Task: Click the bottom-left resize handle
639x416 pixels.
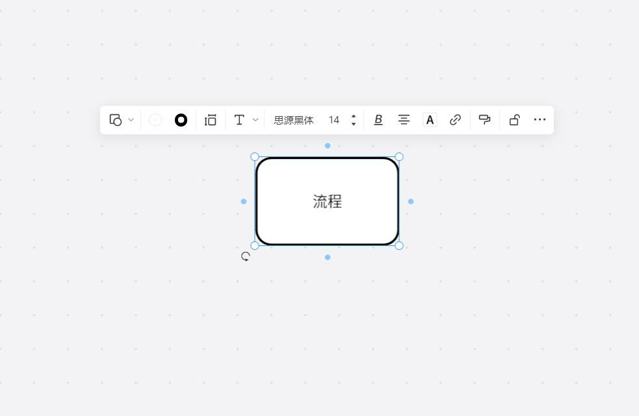Action: pos(255,245)
